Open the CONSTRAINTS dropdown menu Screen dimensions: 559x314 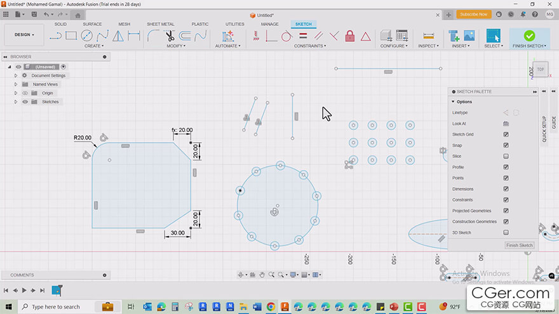coord(310,46)
